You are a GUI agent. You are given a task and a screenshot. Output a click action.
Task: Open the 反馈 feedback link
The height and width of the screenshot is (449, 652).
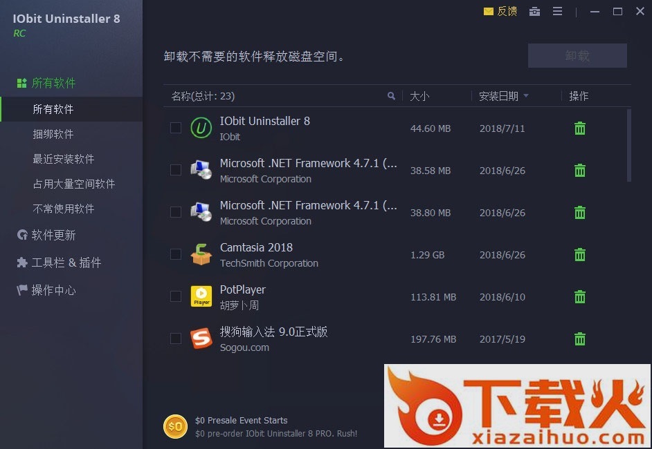point(500,11)
